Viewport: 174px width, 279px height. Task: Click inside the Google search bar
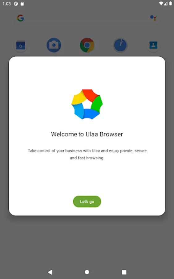87,18
